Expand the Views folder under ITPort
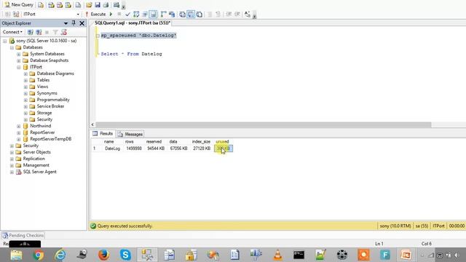The image size is (466, 262). pos(25,87)
